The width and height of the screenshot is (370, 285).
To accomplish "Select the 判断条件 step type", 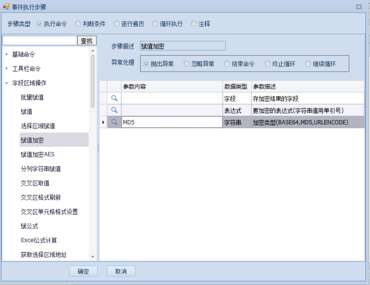I will [x=78, y=24].
